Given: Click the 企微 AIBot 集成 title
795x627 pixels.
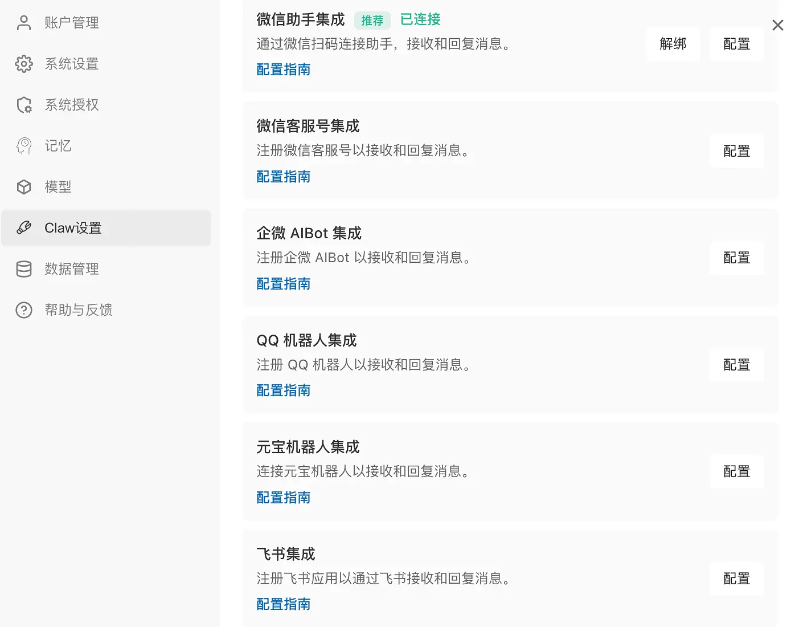Looking at the screenshot, I should coord(309,233).
